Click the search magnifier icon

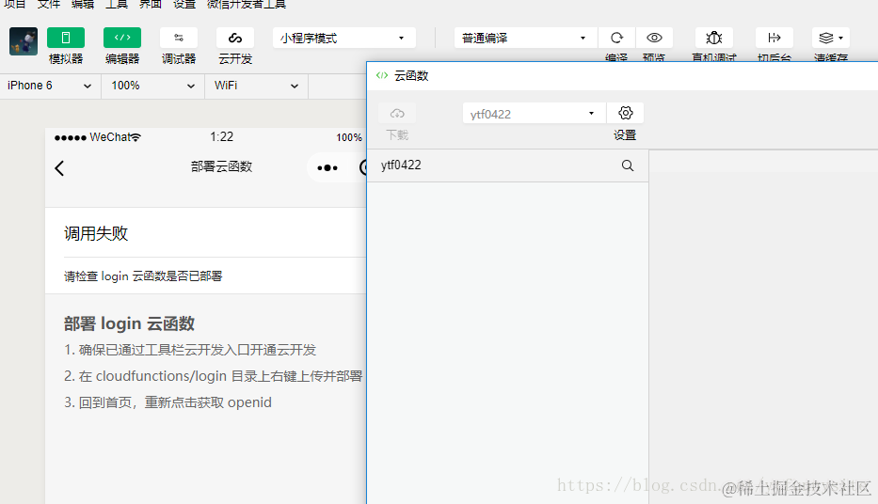(628, 165)
